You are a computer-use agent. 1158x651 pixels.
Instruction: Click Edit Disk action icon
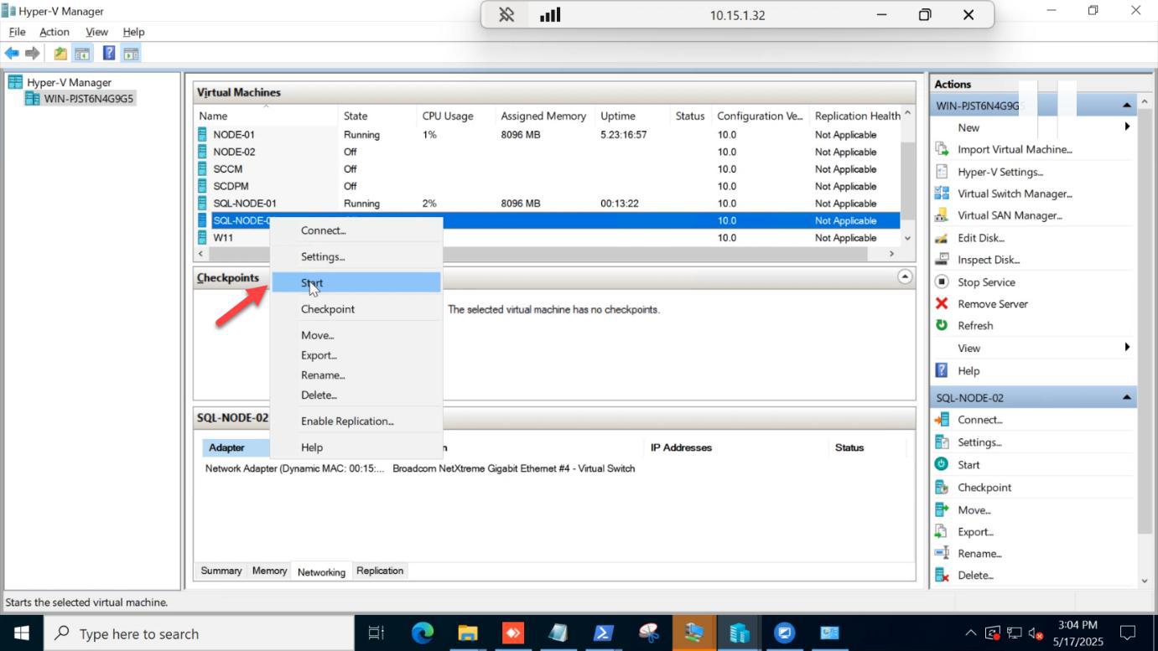pyautogui.click(x=942, y=238)
